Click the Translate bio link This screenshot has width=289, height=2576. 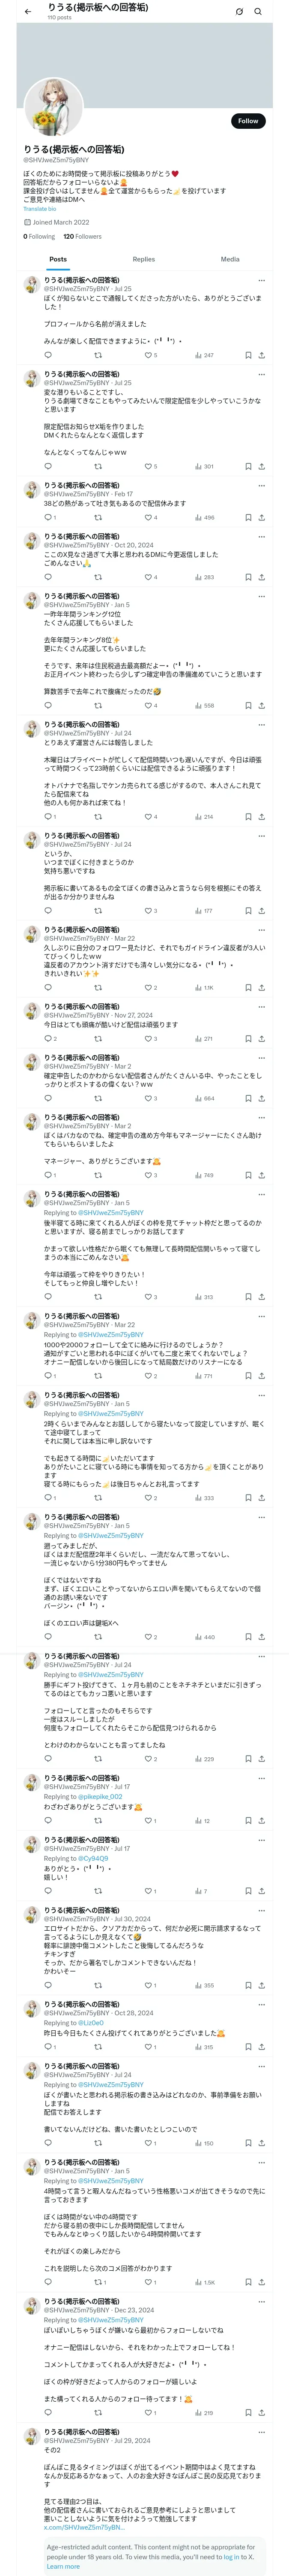click(40, 209)
